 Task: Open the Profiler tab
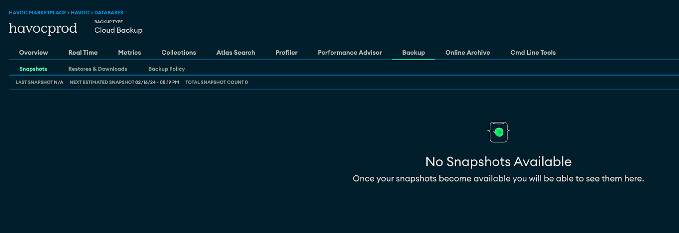286,53
